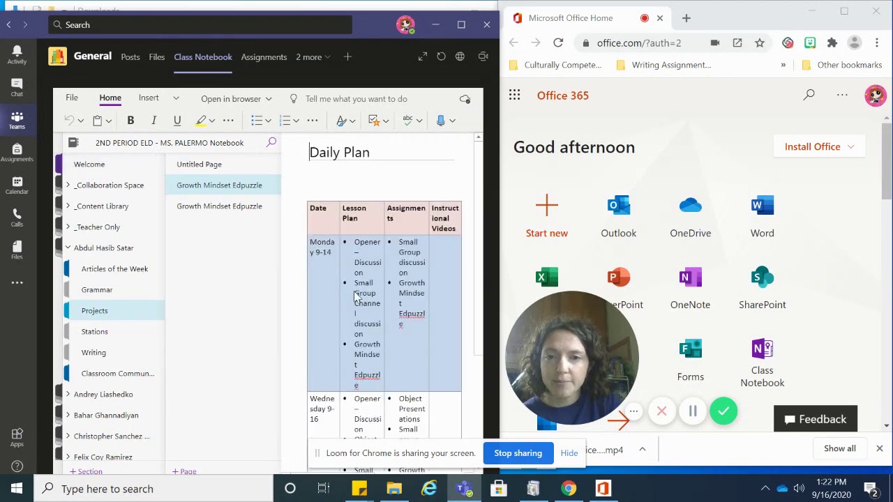The height and width of the screenshot is (502, 893).
Task: Click the Stop sharing button
Action: click(x=518, y=453)
